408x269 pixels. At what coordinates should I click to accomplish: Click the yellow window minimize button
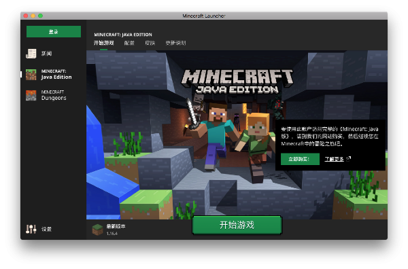click(x=33, y=16)
